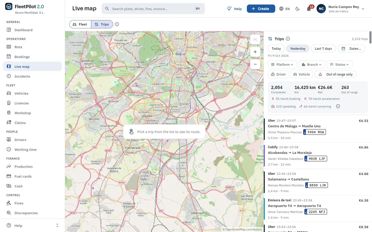Open Discrepancies in sidebar
372x232 pixels.
coord(32,213)
